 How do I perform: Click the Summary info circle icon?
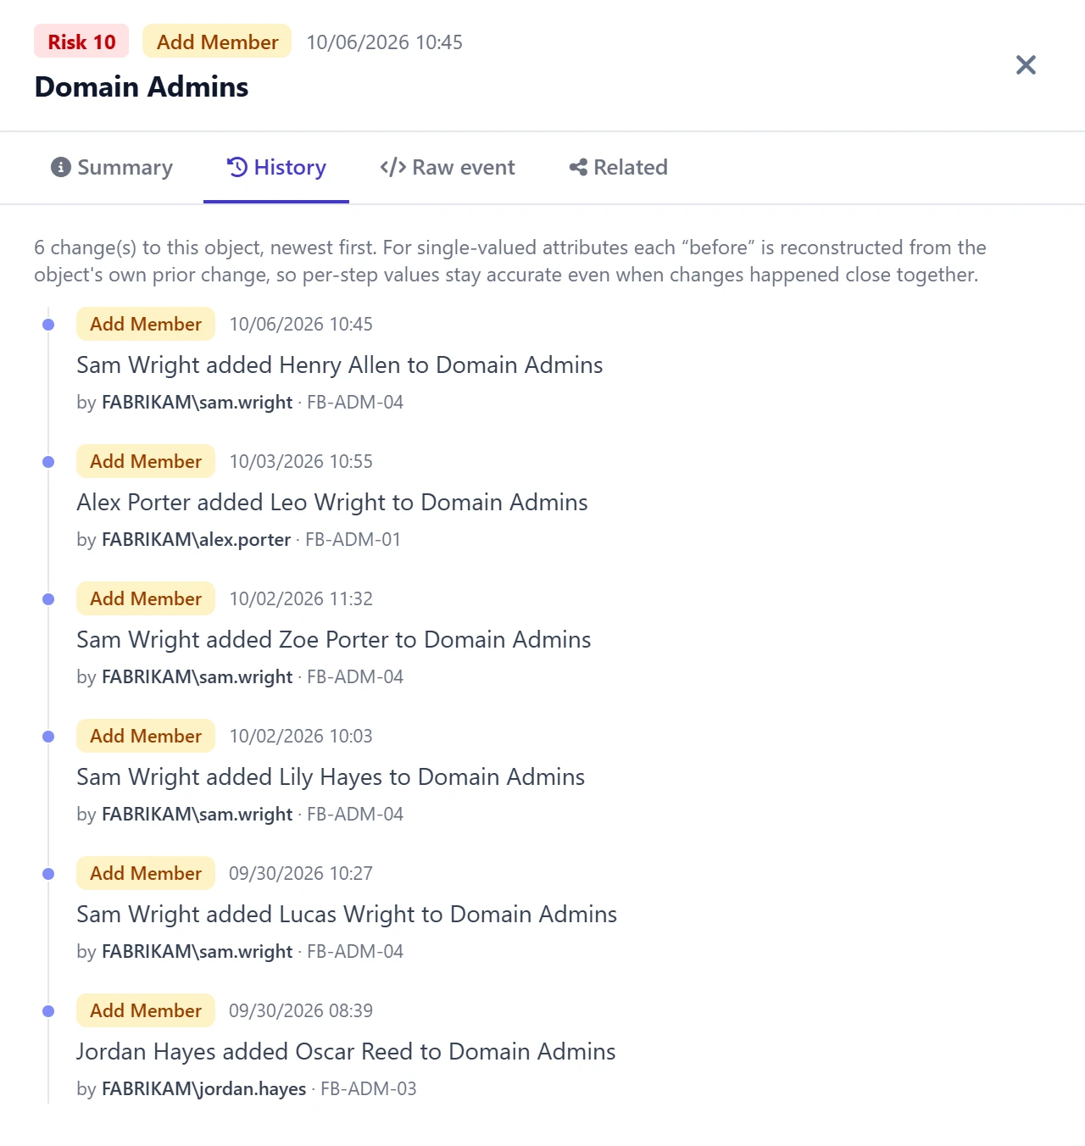coord(60,167)
